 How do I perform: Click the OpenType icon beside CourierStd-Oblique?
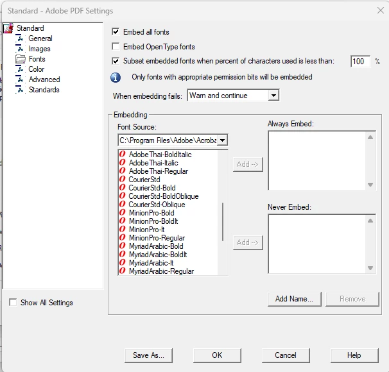click(123, 204)
